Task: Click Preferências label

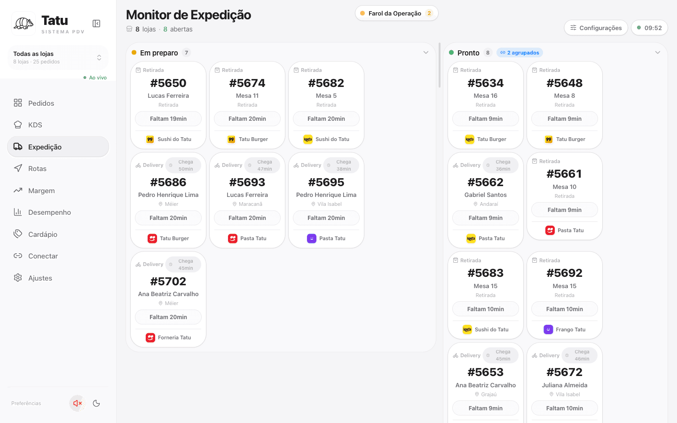Action: (x=26, y=403)
